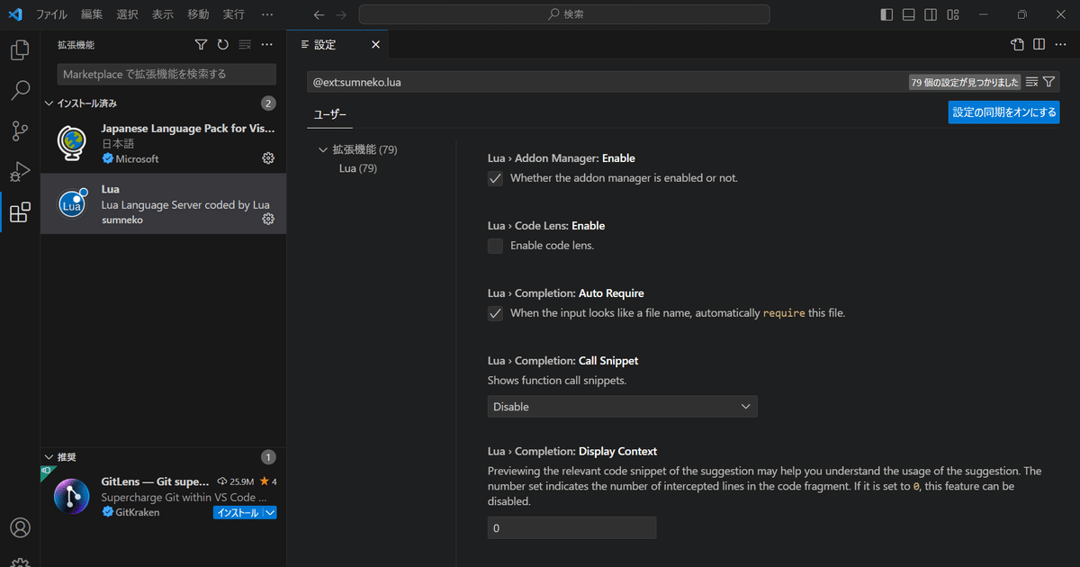The height and width of the screenshot is (567, 1080).
Task: Open the GitLens recommended extension item
Action: click(164, 497)
